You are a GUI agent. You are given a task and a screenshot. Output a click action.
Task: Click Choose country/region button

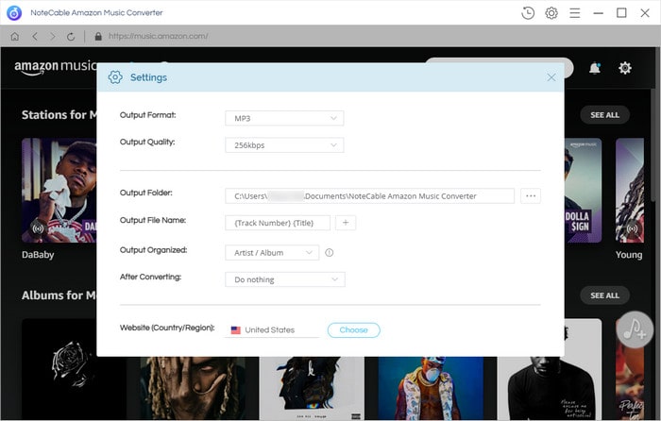click(354, 330)
